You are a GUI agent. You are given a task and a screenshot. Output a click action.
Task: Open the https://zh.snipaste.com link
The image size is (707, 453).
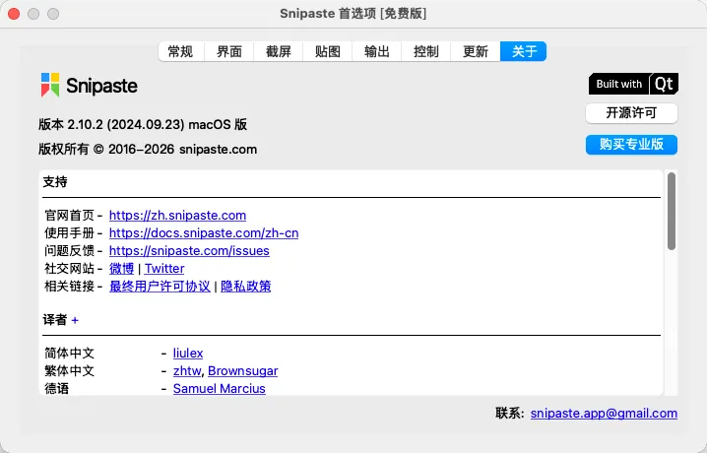point(177,216)
